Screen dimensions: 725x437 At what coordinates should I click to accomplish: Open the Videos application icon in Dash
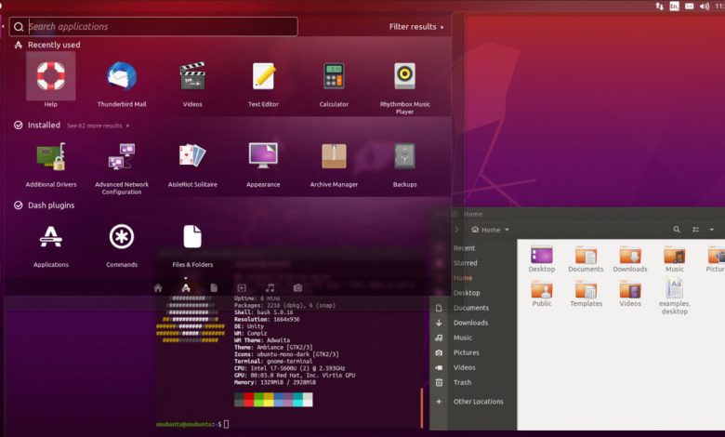point(192,76)
